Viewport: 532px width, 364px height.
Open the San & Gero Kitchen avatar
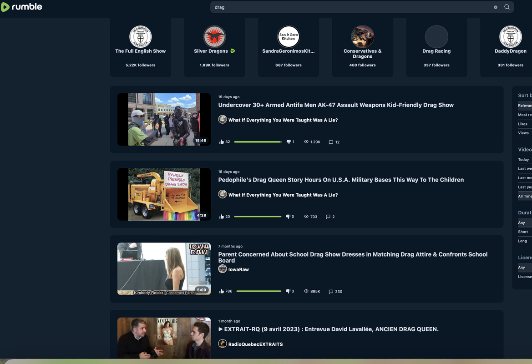[x=289, y=36]
